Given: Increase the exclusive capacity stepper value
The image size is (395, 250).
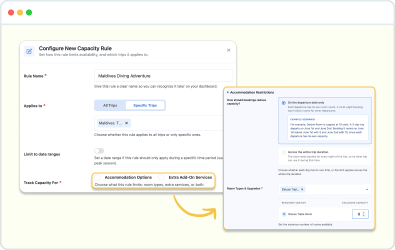Looking at the screenshot, I should pyautogui.click(x=363, y=213).
